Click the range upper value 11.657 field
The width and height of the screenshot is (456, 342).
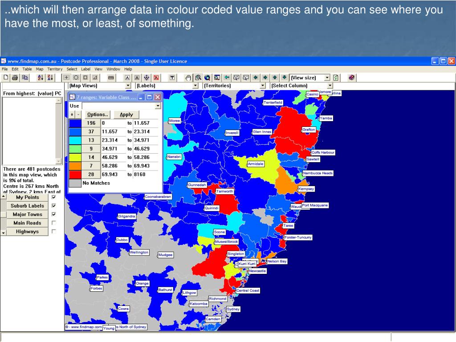(145, 123)
